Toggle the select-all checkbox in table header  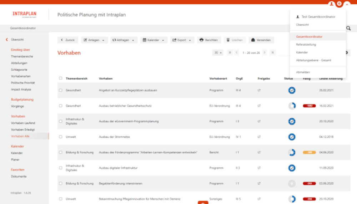tap(61, 78)
